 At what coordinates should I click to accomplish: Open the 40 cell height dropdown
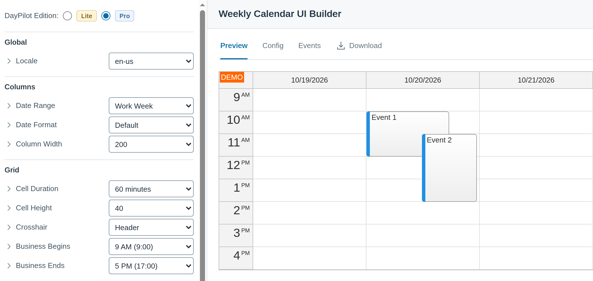tap(151, 208)
